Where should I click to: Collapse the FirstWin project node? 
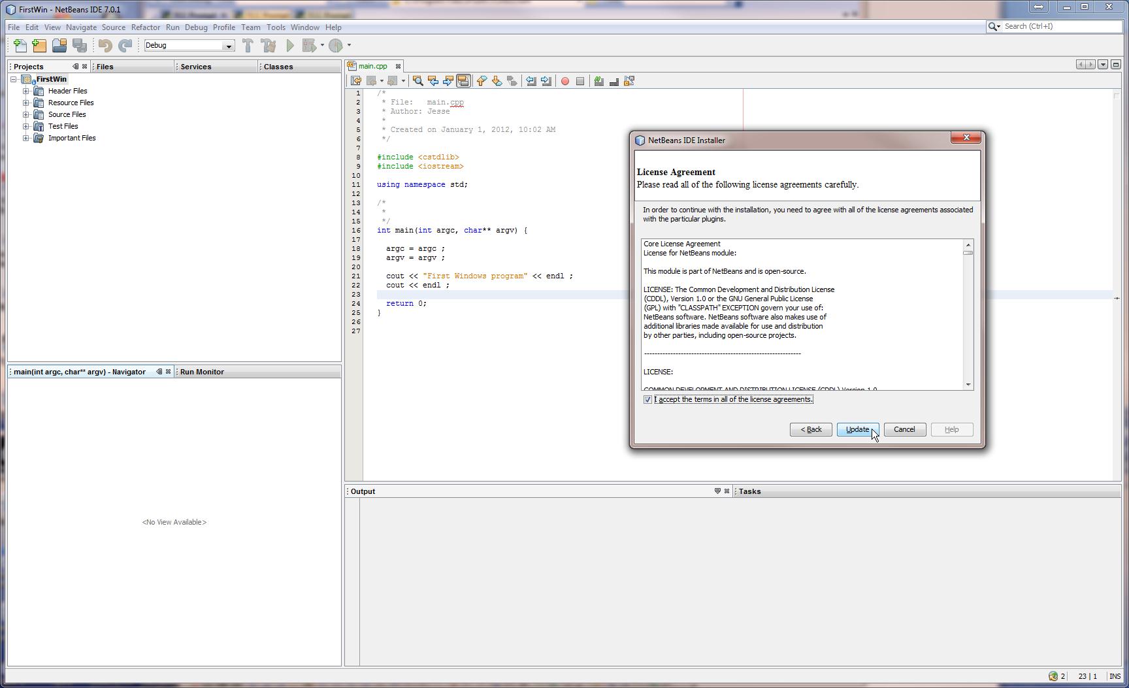(x=14, y=79)
